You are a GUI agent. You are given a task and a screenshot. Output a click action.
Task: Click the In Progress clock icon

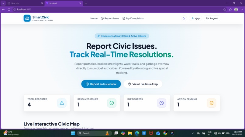pos(162,103)
